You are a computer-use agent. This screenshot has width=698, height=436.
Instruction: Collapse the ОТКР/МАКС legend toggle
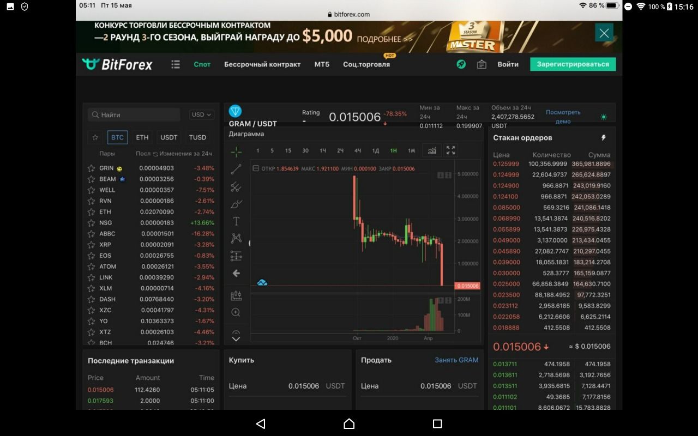coord(256,168)
